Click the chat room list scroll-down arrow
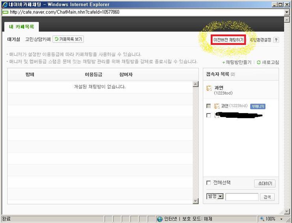The width and height of the screenshot is (292, 223). (195, 201)
